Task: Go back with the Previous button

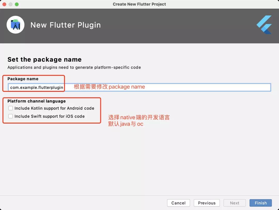Action: [207, 203]
